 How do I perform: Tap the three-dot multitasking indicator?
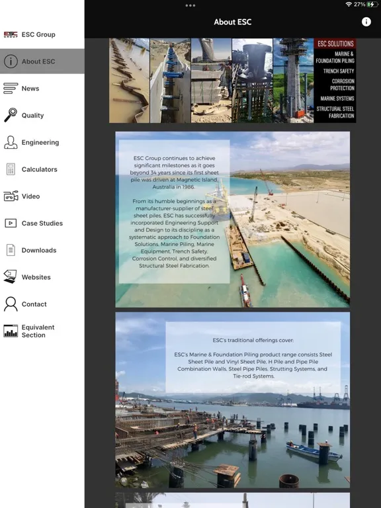point(190,5)
